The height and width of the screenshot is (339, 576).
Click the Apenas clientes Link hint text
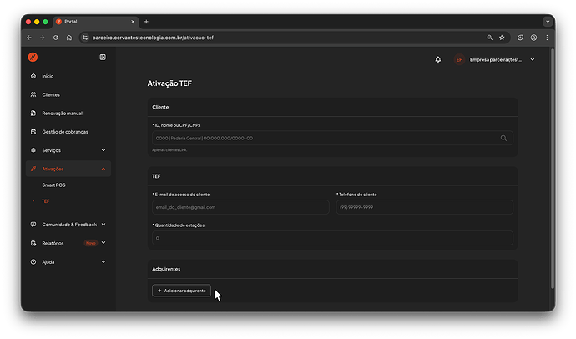click(x=169, y=149)
